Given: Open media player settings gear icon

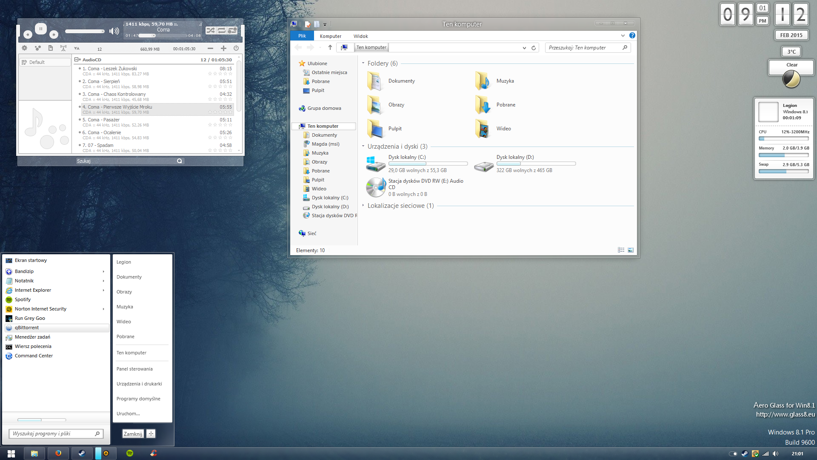Looking at the screenshot, I should tap(24, 48).
